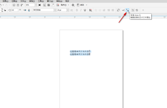Toggle Italic formatting
Viewport: 167px width, 108px height.
tap(81, 10)
